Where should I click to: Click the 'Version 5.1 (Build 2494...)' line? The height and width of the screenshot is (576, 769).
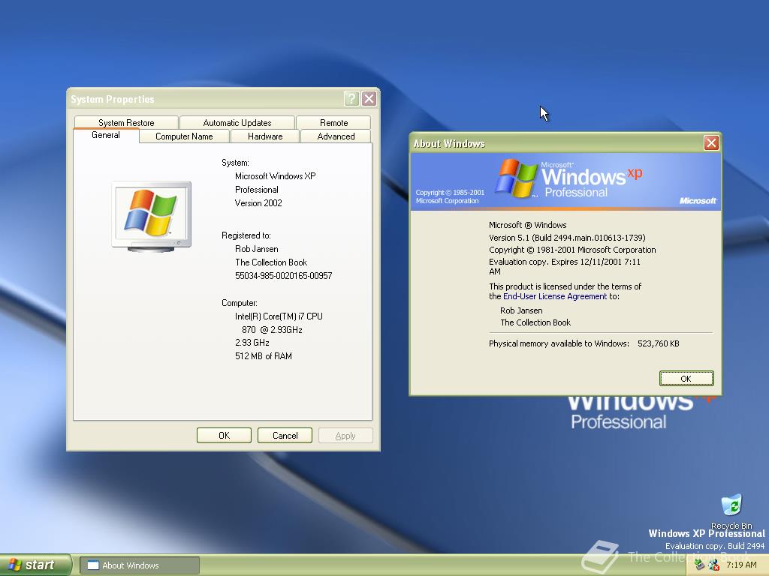[x=567, y=238]
